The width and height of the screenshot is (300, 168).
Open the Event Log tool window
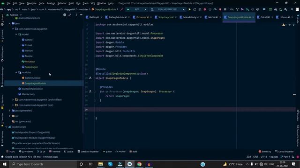click(264, 152)
